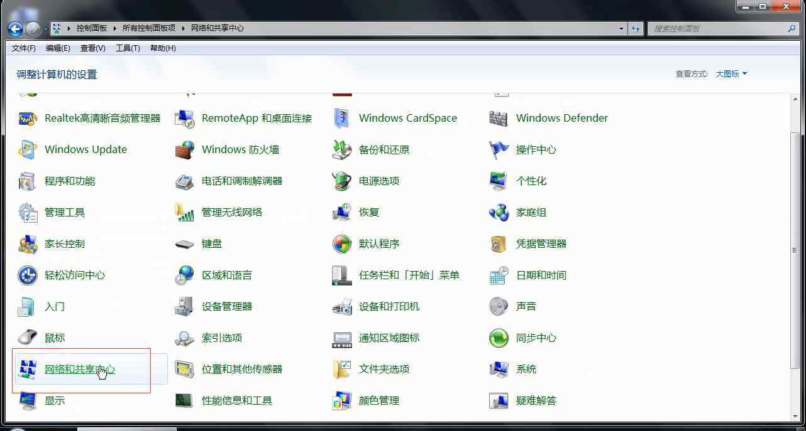Open RemoteApp 和桌面连接 icon
806x431 pixels.
tap(185, 118)
